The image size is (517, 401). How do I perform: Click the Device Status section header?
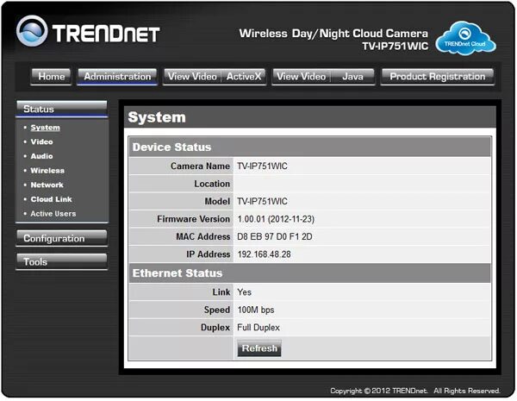click(x=309, y=147)
